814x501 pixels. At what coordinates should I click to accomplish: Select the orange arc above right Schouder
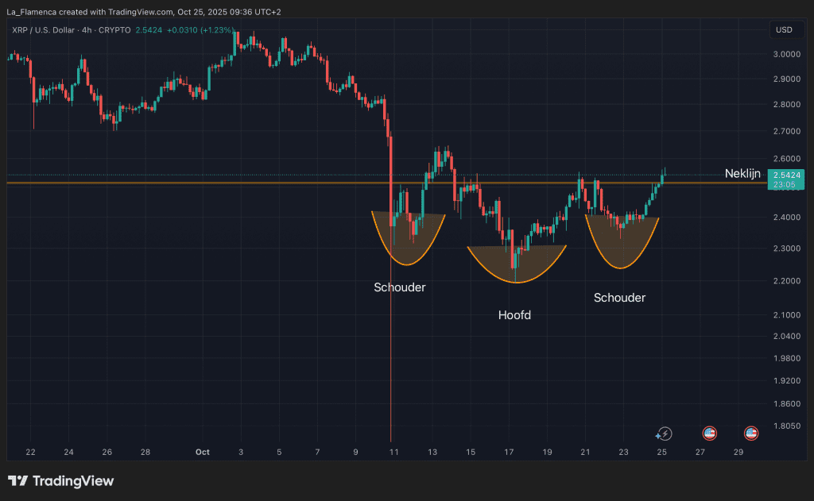622,256
